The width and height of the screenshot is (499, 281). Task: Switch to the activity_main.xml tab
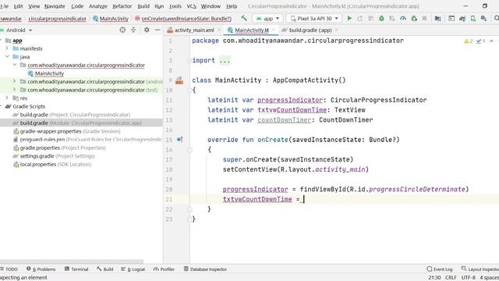(194, 30)
